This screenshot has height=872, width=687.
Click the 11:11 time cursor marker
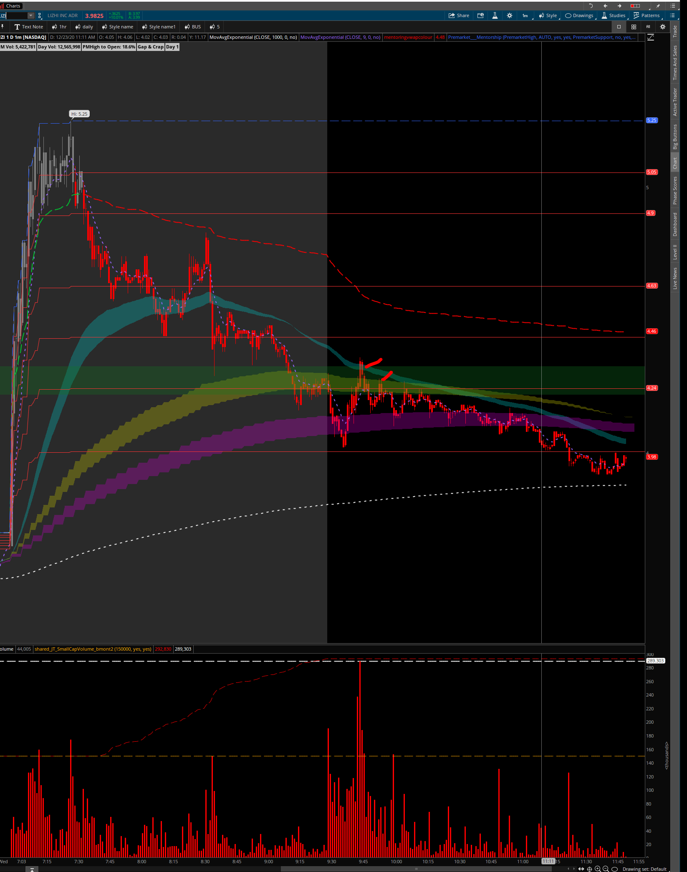tap(548, 861)
